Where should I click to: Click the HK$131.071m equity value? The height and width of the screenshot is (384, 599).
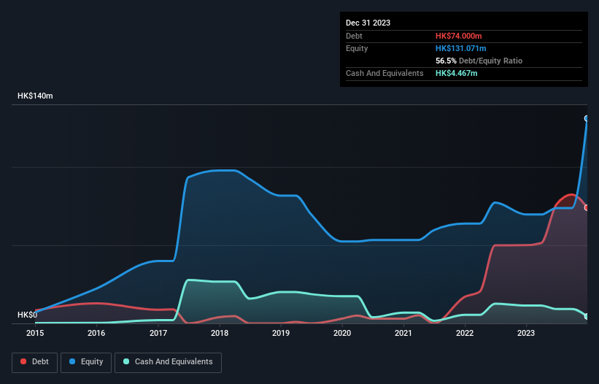coord(460,48)
